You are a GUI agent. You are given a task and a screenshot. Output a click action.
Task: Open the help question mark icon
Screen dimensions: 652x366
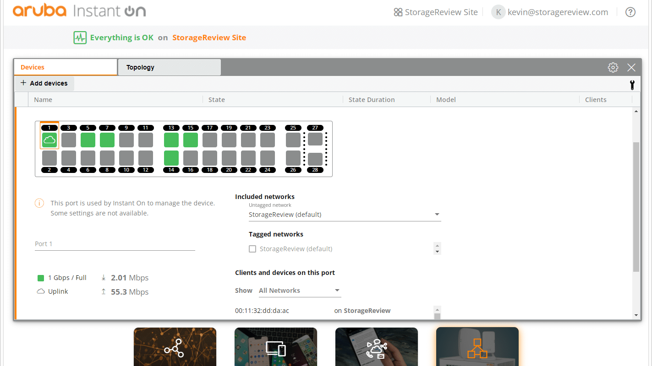click(x=630, y=12)
